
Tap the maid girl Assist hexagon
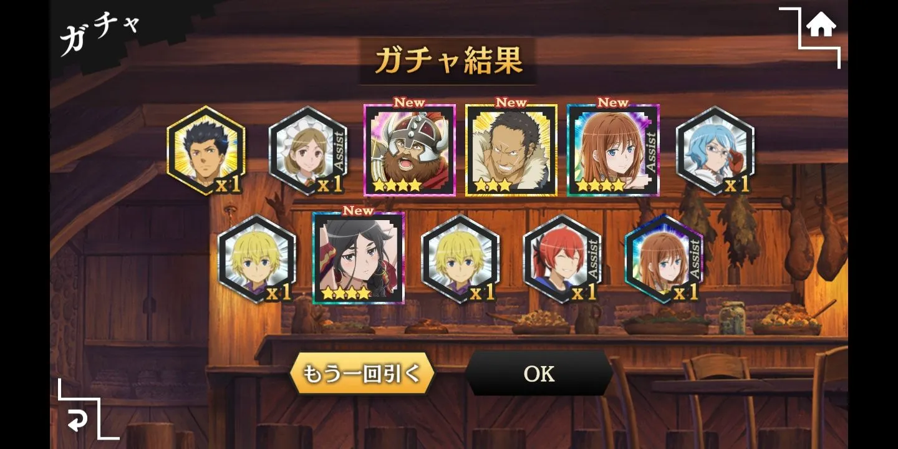tap(307, 150)
